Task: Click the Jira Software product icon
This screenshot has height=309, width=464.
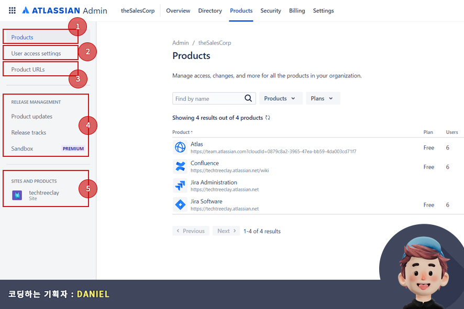Action: (x=180, y=204)
